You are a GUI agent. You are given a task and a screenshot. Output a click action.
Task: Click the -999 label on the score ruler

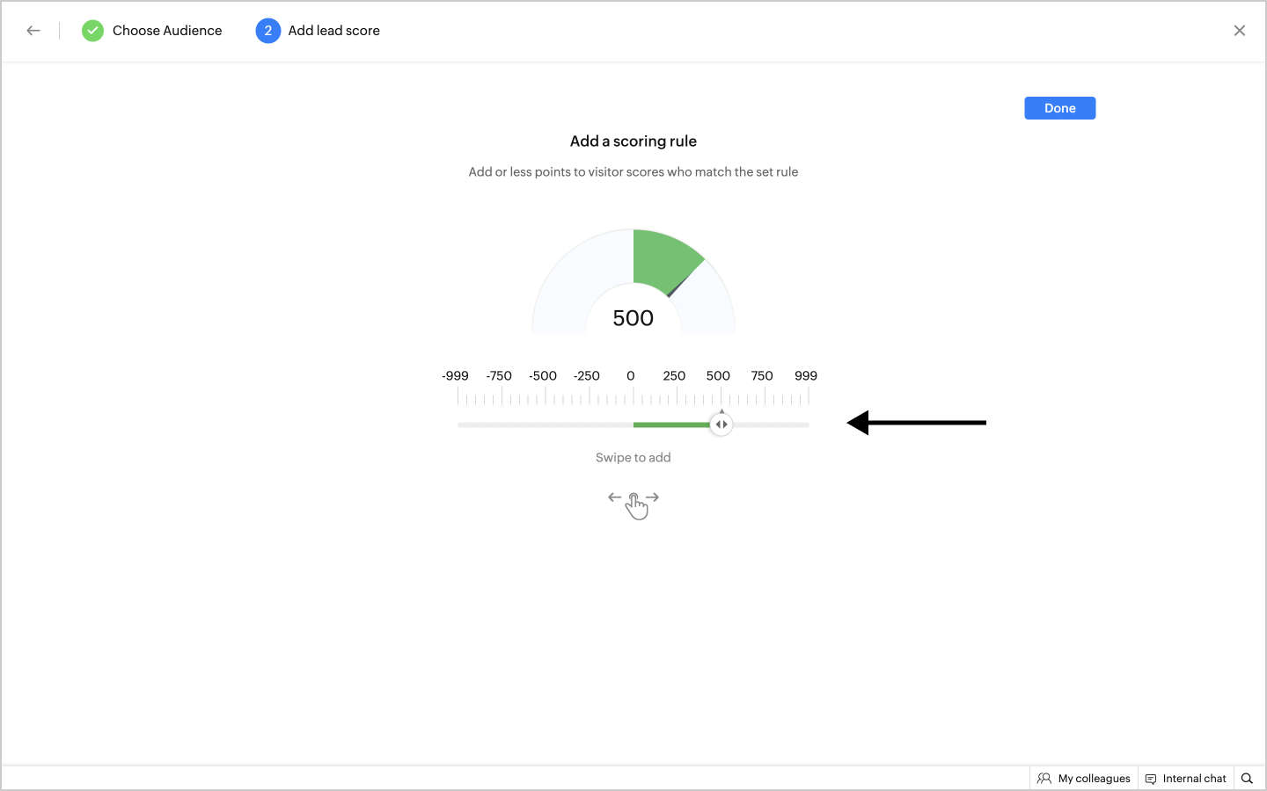click(455, 376)
